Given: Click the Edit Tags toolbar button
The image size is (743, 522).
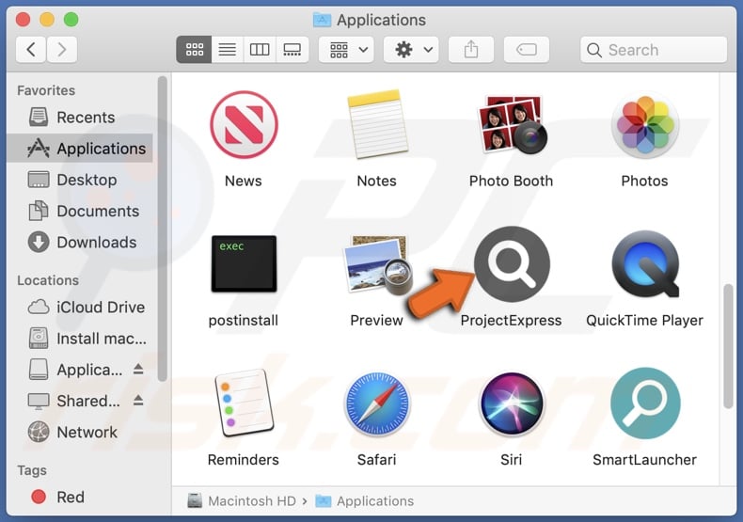Looking at the screenshot, I should click(x=527, y=49).
